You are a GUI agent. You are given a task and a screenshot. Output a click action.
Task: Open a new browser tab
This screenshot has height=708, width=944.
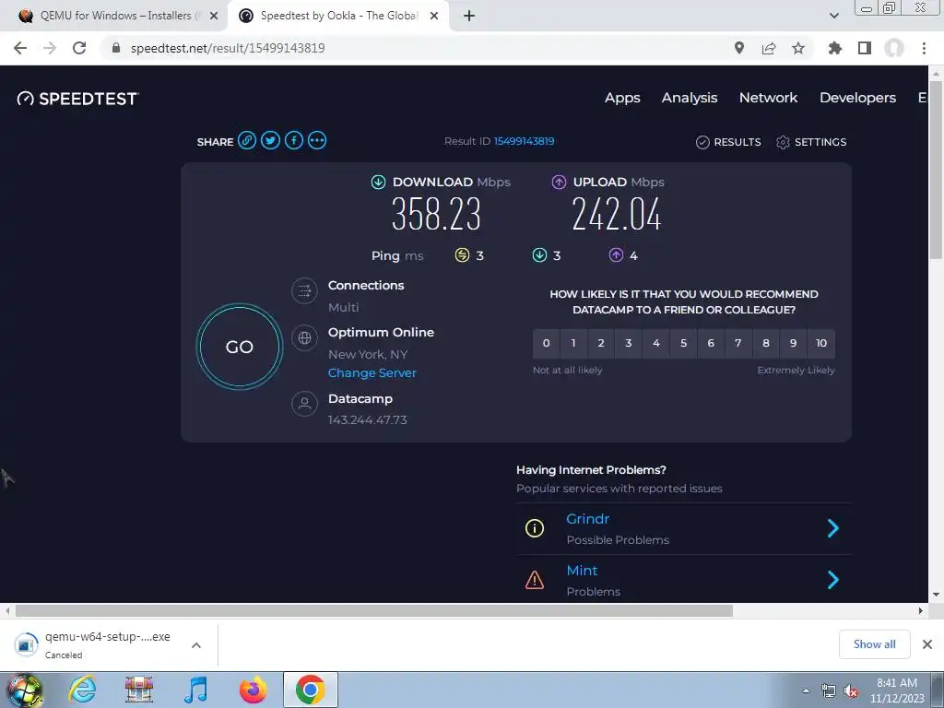click(469, 16)
